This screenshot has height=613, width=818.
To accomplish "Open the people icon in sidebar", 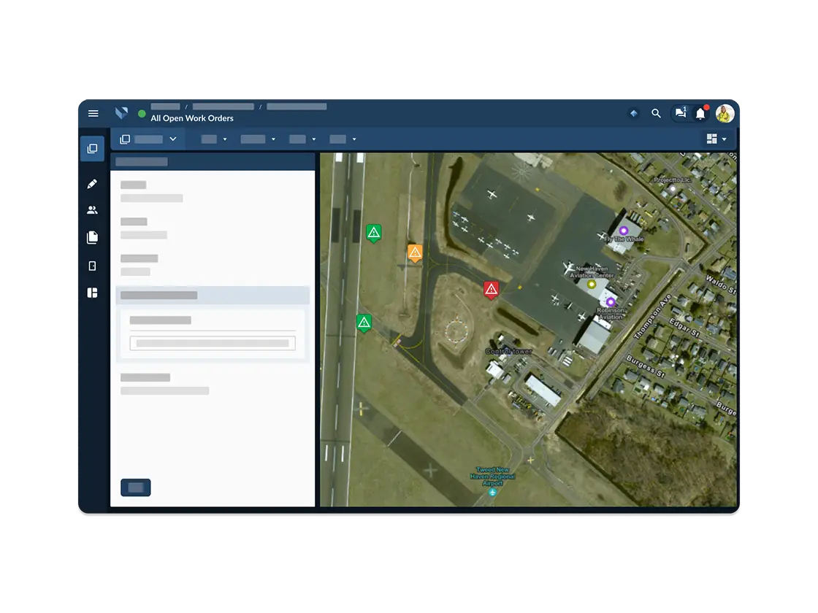I will click(92, 210).
